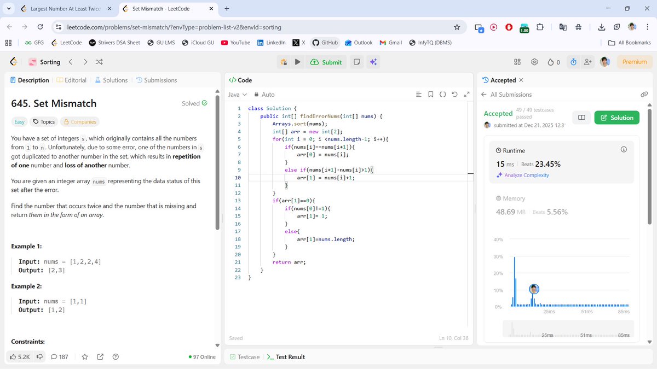Switch to the Submissions tab
657x369 pixels.
tap(157, 80)
